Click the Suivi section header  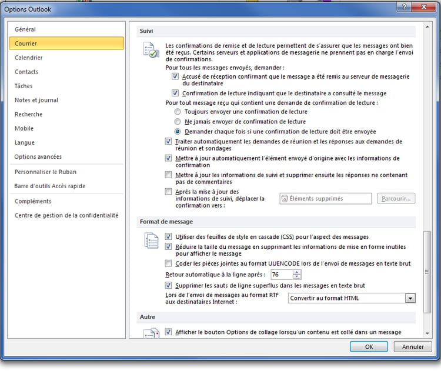click(x=276, y=31)
